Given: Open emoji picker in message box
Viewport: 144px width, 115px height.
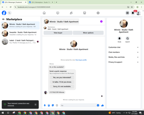Looking at the screenshot, I should pyautogui.click(x=98, y=106).
